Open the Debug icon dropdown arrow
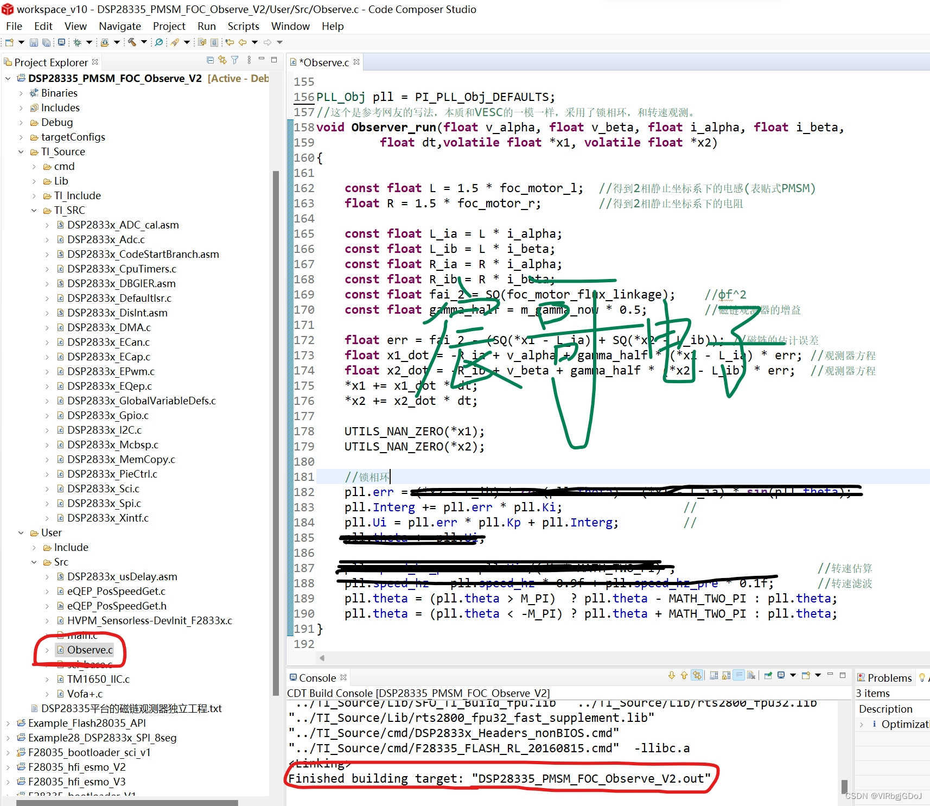The image size is (930, 806). pyautogui.click(x=89, y=42)
